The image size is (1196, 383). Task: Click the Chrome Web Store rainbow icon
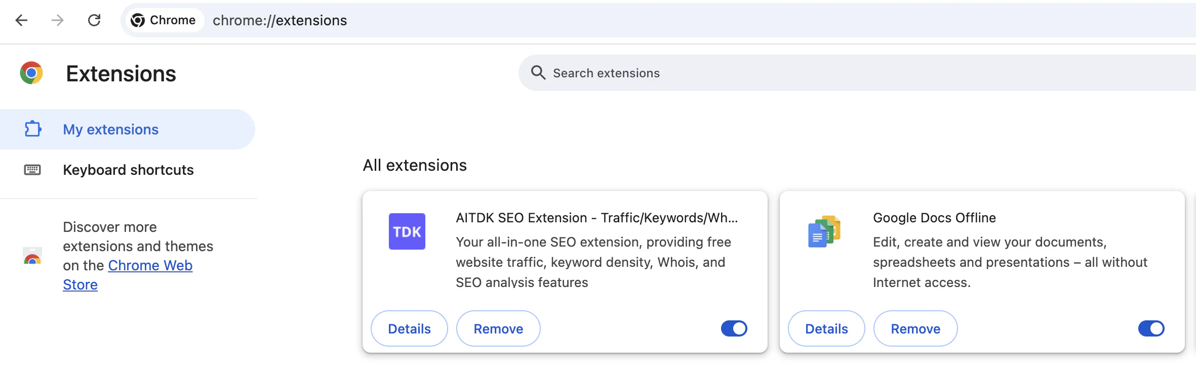(32, 256)
